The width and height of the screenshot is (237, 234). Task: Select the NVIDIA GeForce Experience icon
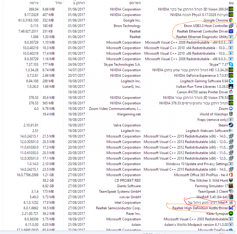point(231,75)
